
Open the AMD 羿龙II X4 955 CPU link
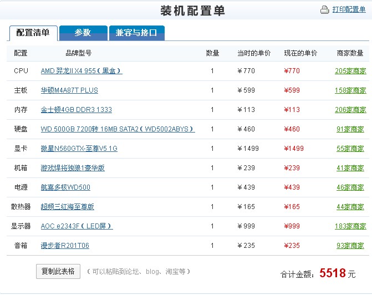[81, 71]
